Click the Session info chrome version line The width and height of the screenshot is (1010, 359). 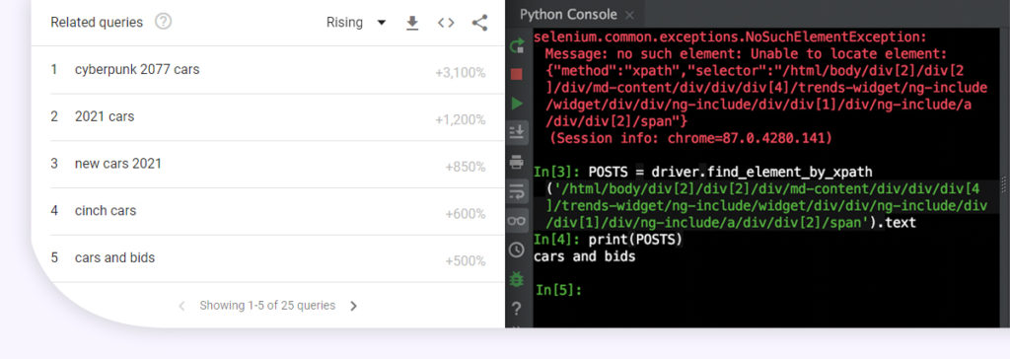pyautogui.click(x=690, y=138)
